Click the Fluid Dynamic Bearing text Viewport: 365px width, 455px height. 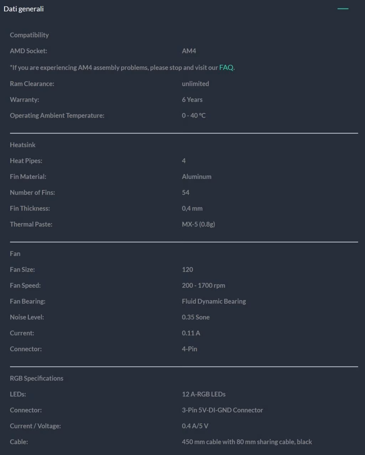coord(214,301)
